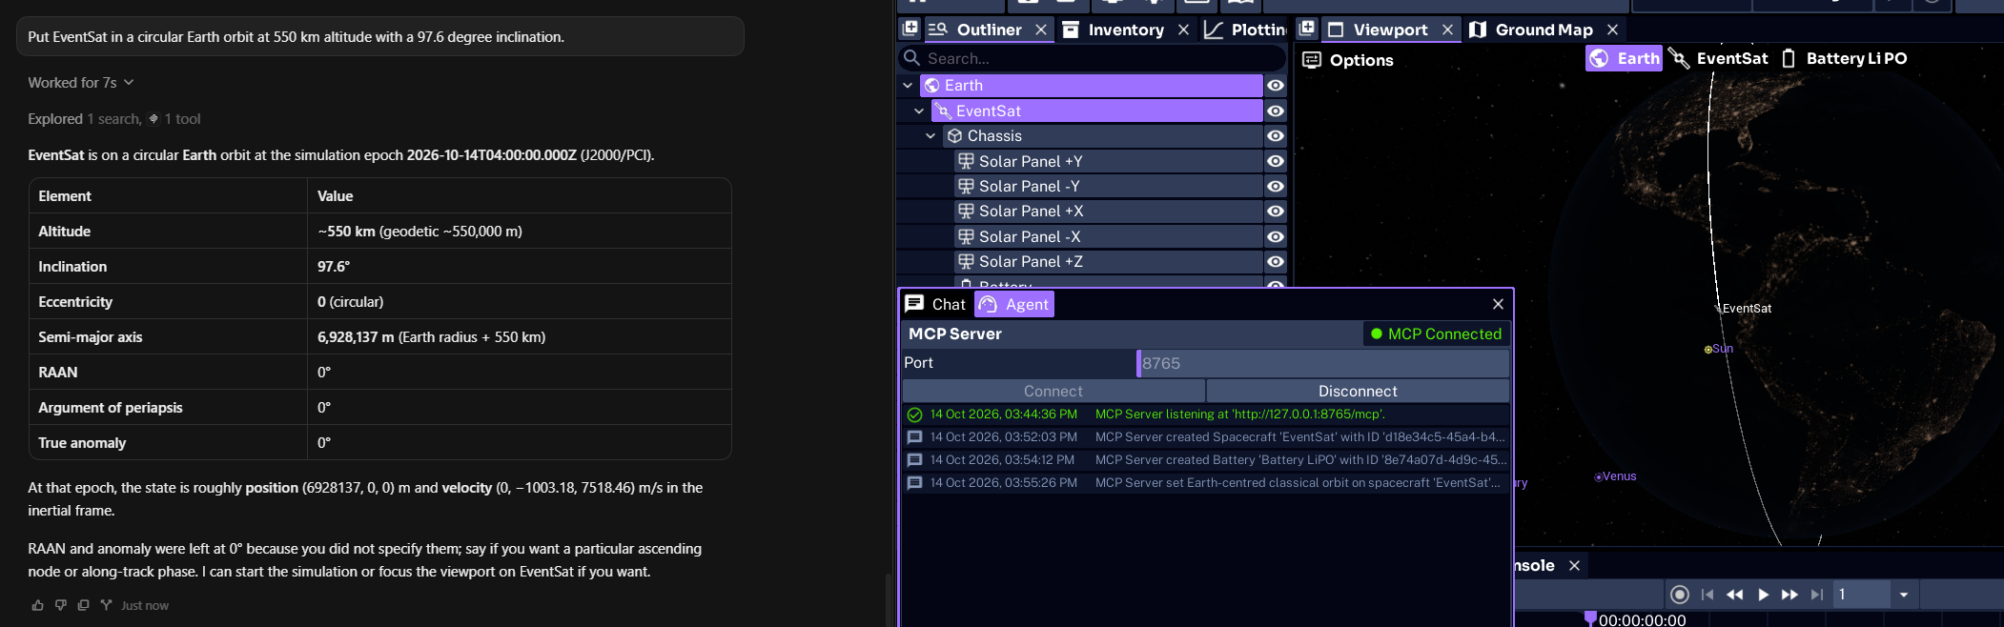Viewport: 2004px width, 627px height.
Task: Click the Solar Panel -X panel icon
Action: pos(966,236)
